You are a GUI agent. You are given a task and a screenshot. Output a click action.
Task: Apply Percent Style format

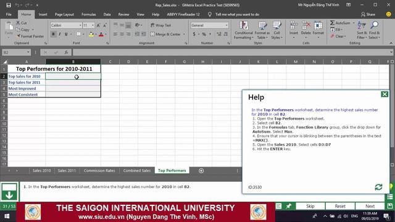pos(204,34)
